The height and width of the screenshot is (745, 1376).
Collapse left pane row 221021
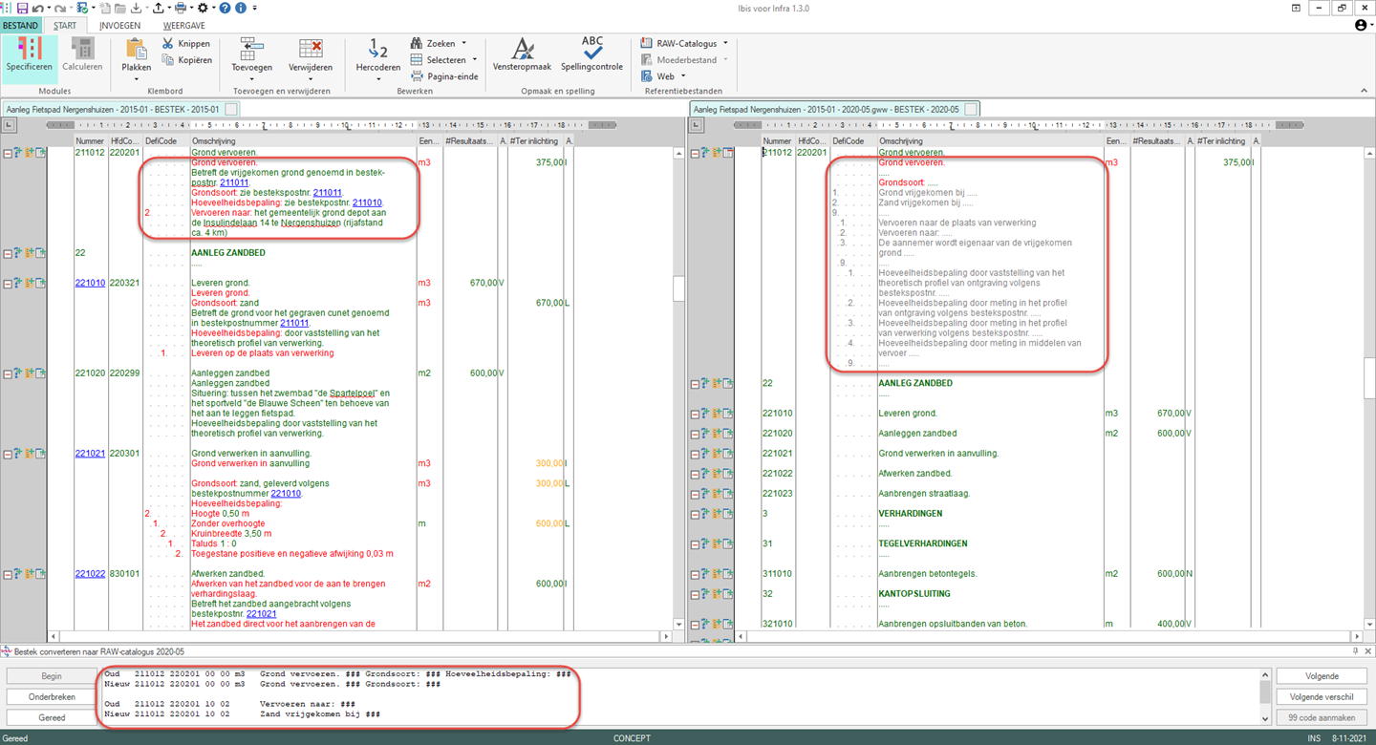coord(8,454)
